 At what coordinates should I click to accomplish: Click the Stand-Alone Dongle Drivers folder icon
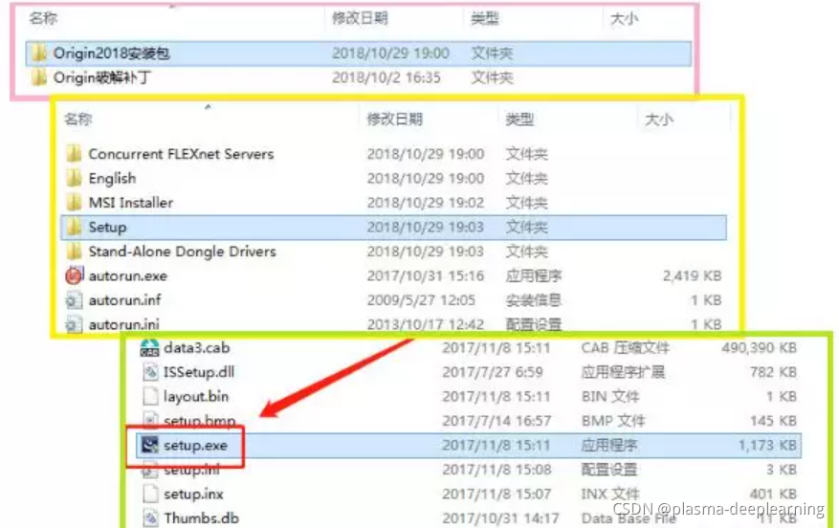[74, 252]
